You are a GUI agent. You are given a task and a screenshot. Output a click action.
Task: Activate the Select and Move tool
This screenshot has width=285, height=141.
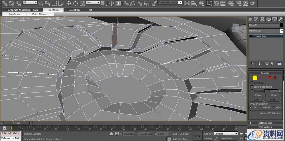point(69,3)
